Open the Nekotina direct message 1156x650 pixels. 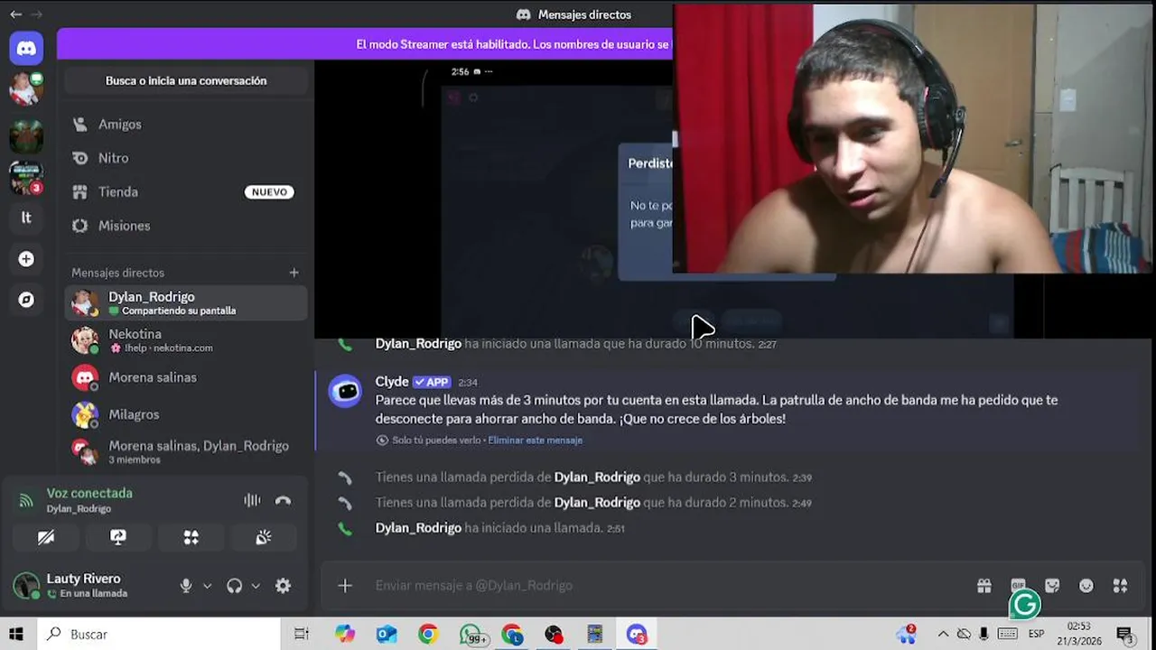tap(186, 340)
